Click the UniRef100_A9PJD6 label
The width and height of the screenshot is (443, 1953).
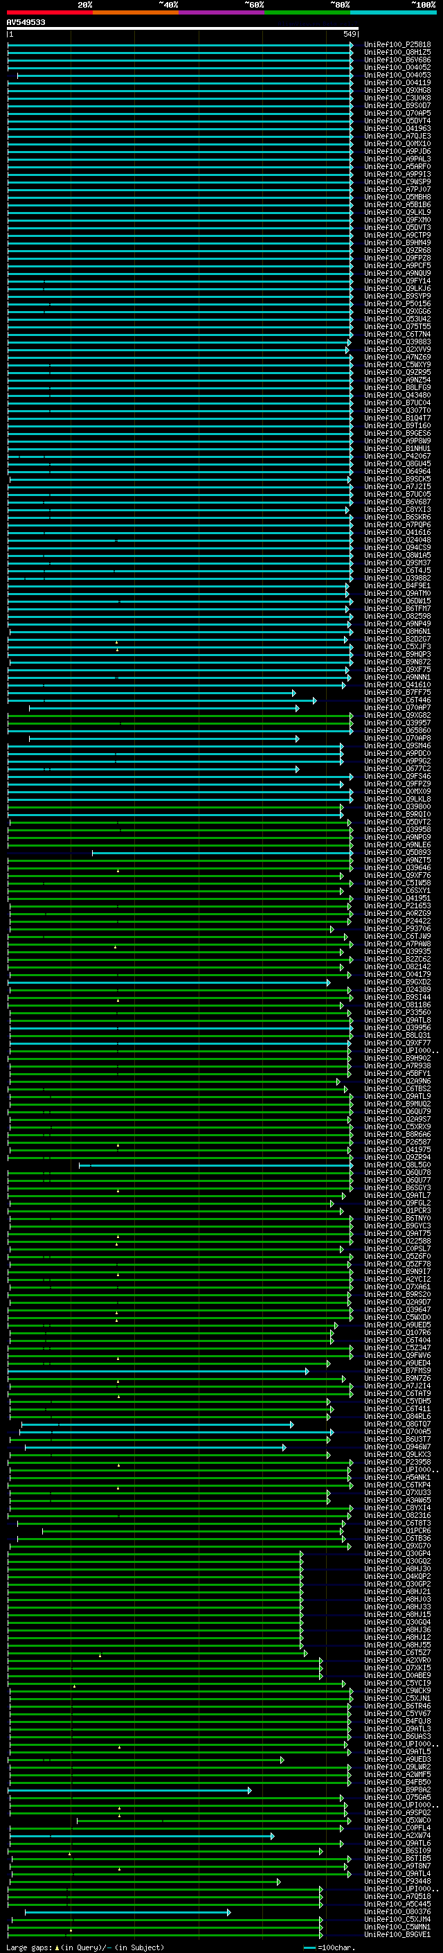point(397,151)
